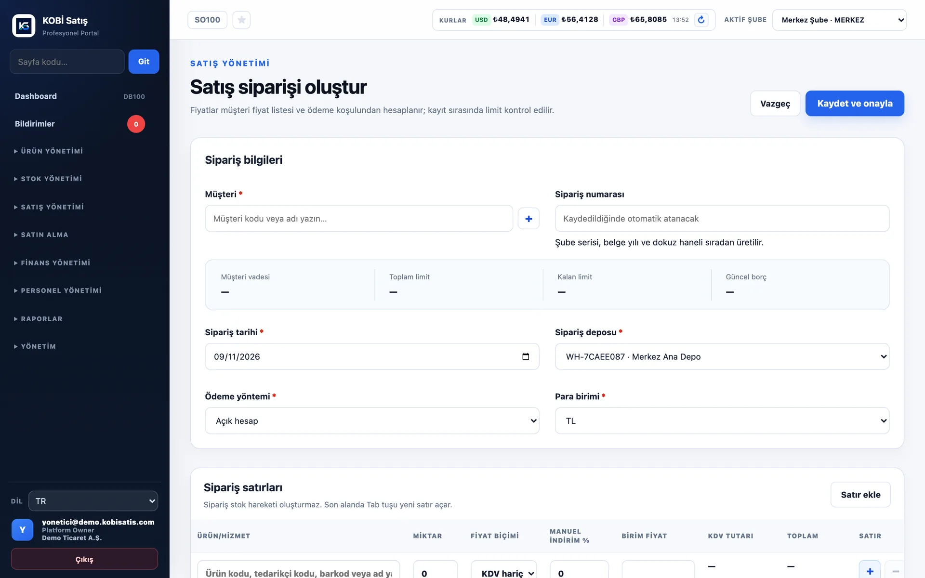This screenshot has height=578, width=925.
Task: Click the Sipariş numarası field
Action: pyautogui.click(x=722, y=219)
